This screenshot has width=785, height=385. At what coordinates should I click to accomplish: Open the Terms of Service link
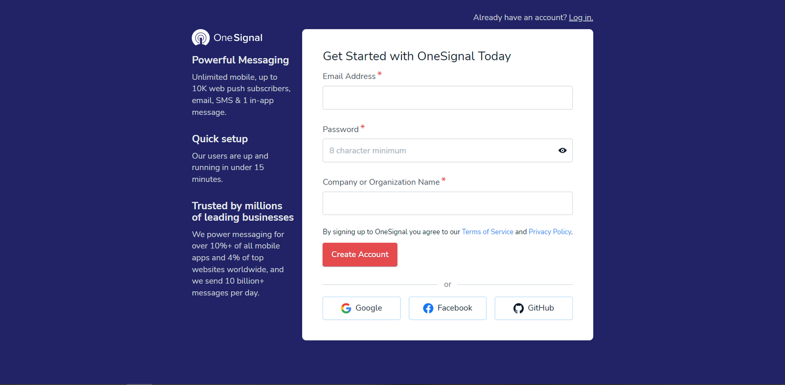(x=487, y=232)
